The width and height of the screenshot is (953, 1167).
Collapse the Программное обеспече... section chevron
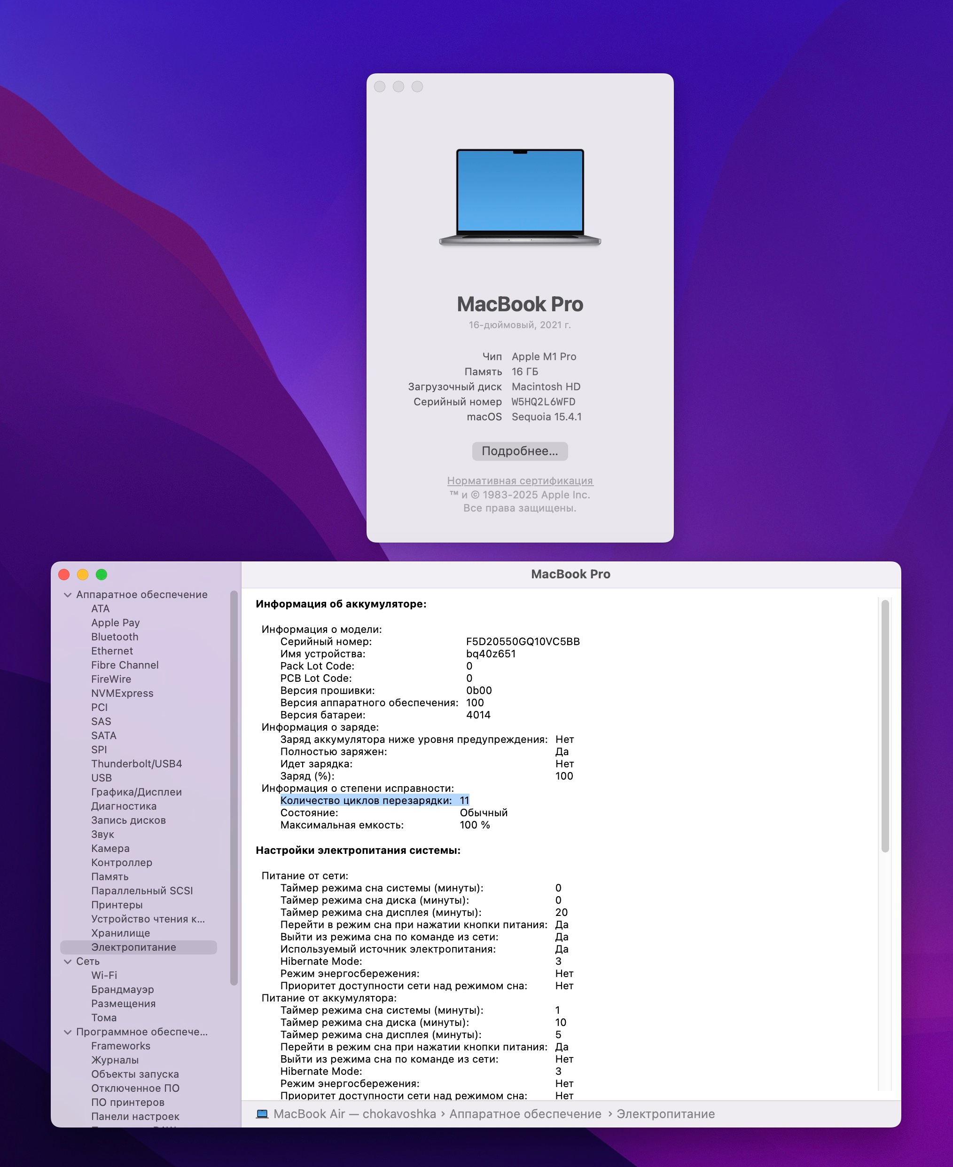pos(68,1032)
